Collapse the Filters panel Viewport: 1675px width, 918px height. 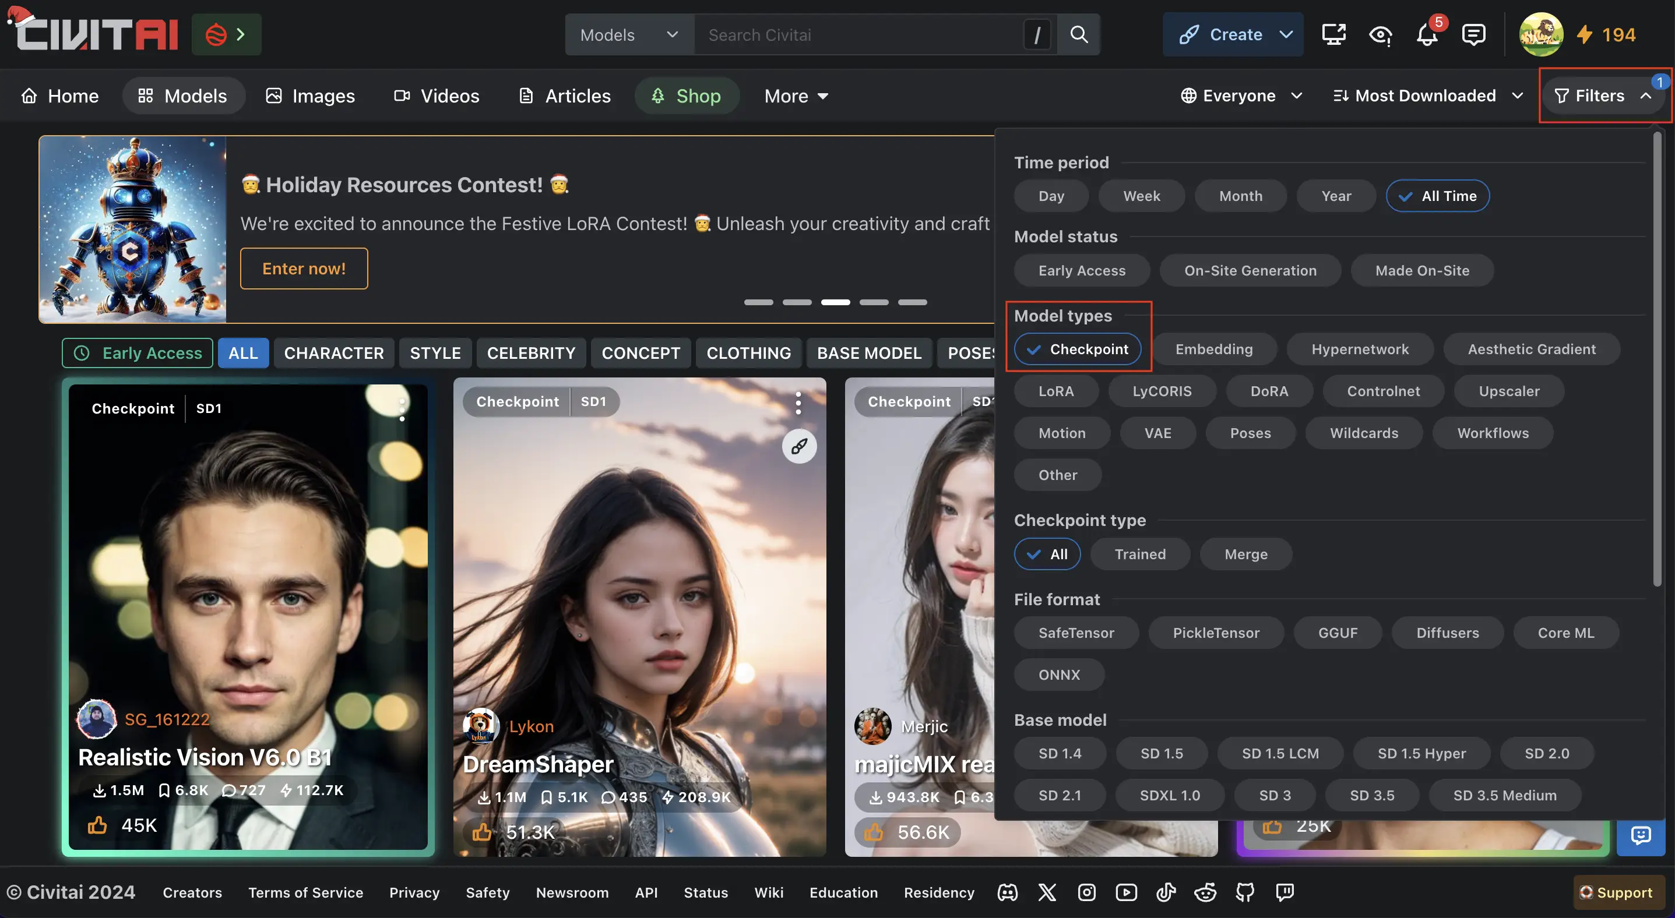[x=1602, y=96]
